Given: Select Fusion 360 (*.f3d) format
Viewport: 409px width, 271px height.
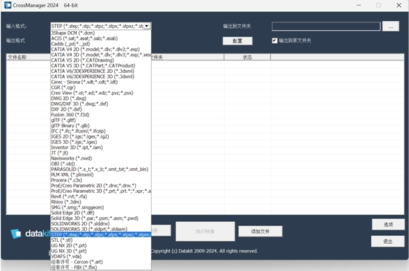Looking at the screenshot, I should pyautogui.click(x=101, y=115).
